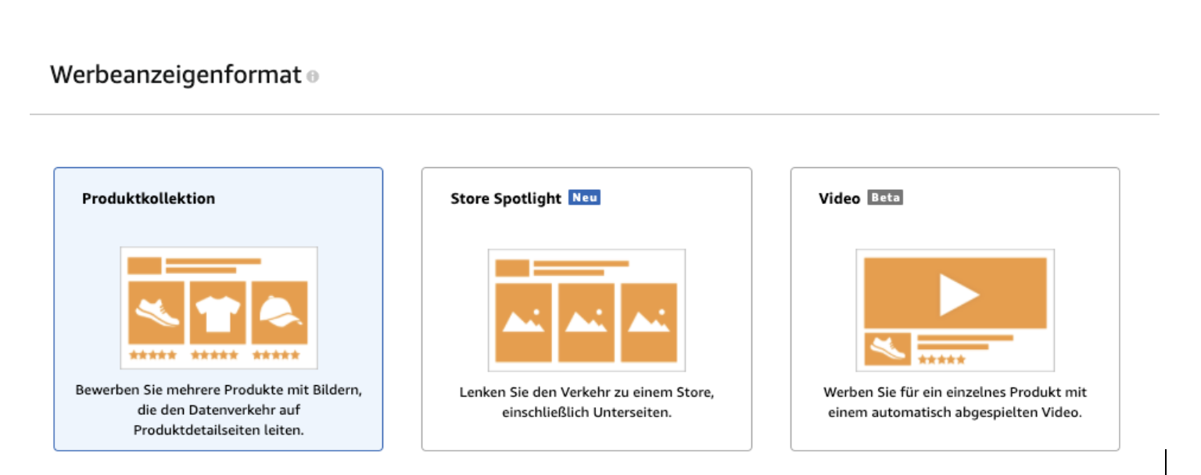Click the Store Spotlight description mentioning Unterseiten
The width and height of the screenshot is (1201, 475).
click(x=586, y=402)
